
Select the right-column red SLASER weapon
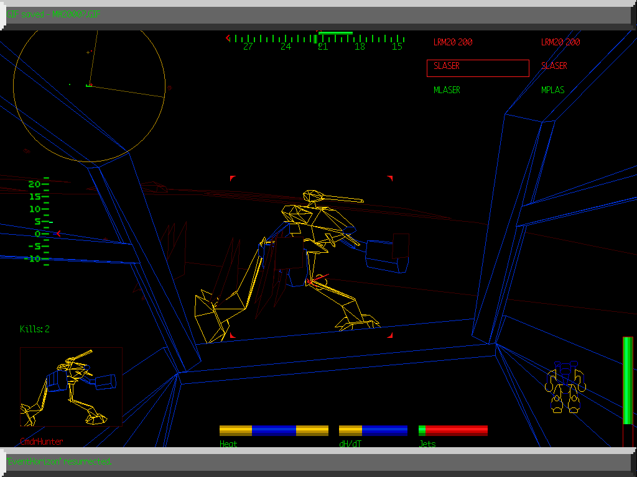pos(554,66)
